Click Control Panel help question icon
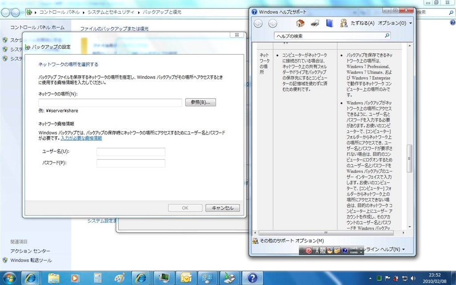 [x=452, y=22]
